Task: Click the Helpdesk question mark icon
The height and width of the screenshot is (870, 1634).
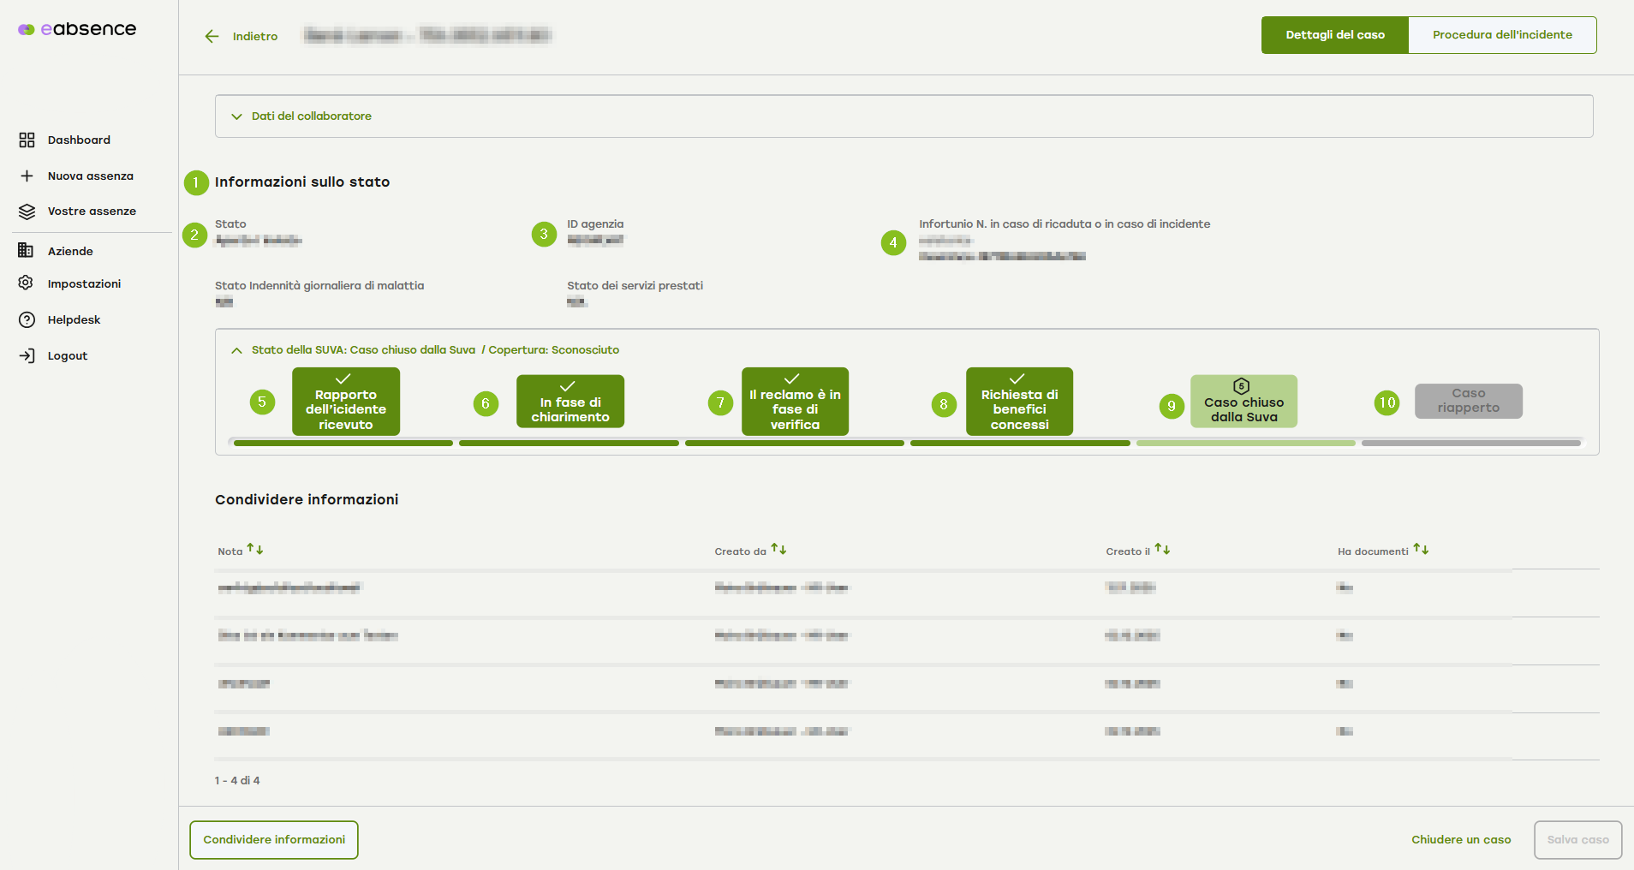Action: tap(27, 320)
